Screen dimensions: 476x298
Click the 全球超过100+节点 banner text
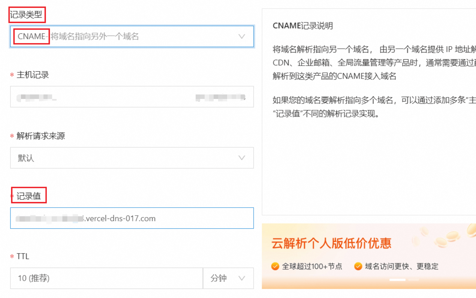coord(312,267)
